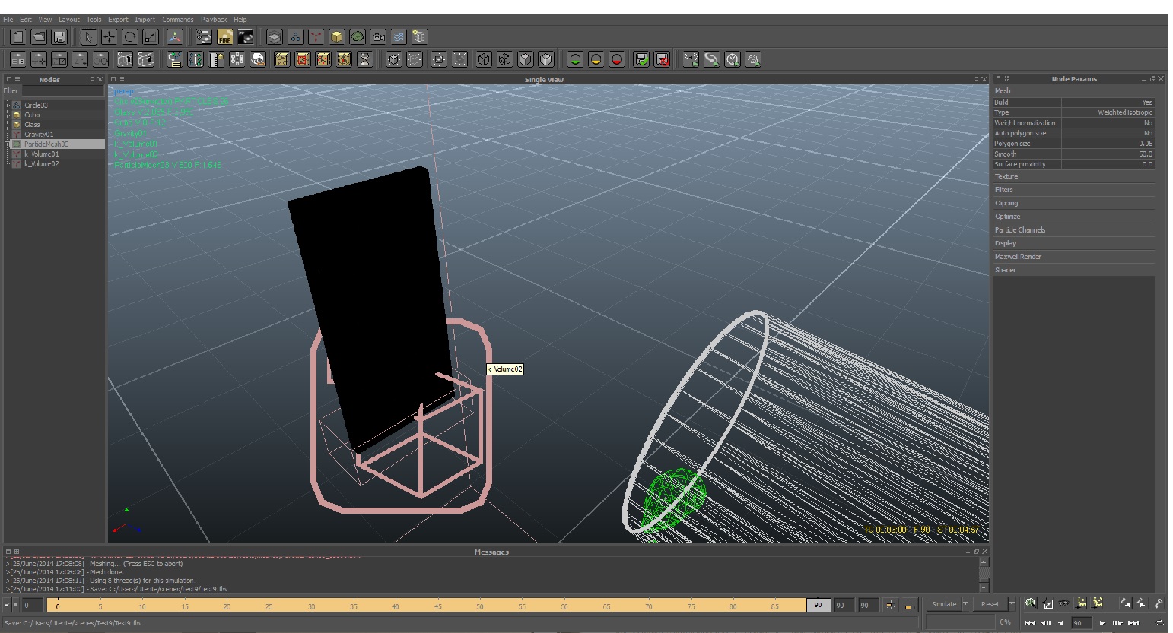
Task: Open the Help menu
Action: [x=240, y=20]
